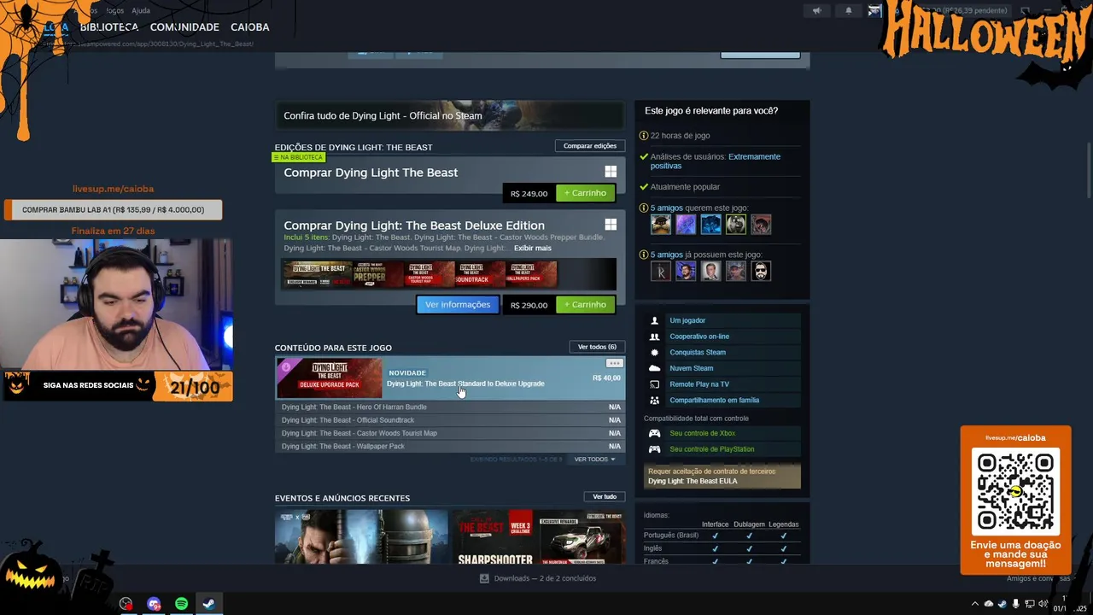Add the Deluxe Edition to Carrinho
The width and height of the screenshot is (1093, 615).
(585, 305)
